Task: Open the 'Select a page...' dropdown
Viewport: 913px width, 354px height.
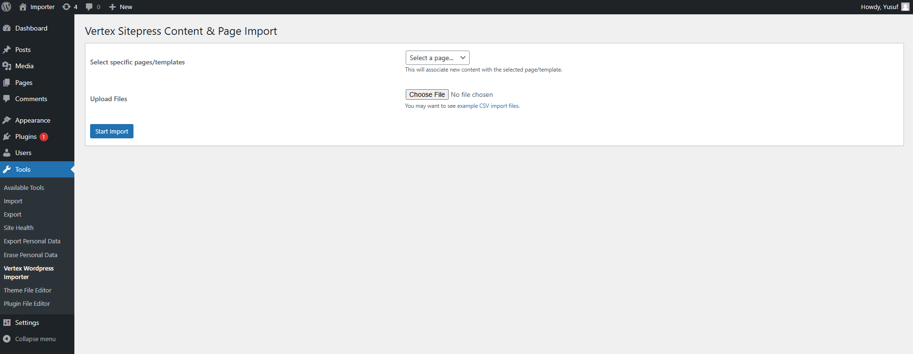Action: click(x=437, y=58)
